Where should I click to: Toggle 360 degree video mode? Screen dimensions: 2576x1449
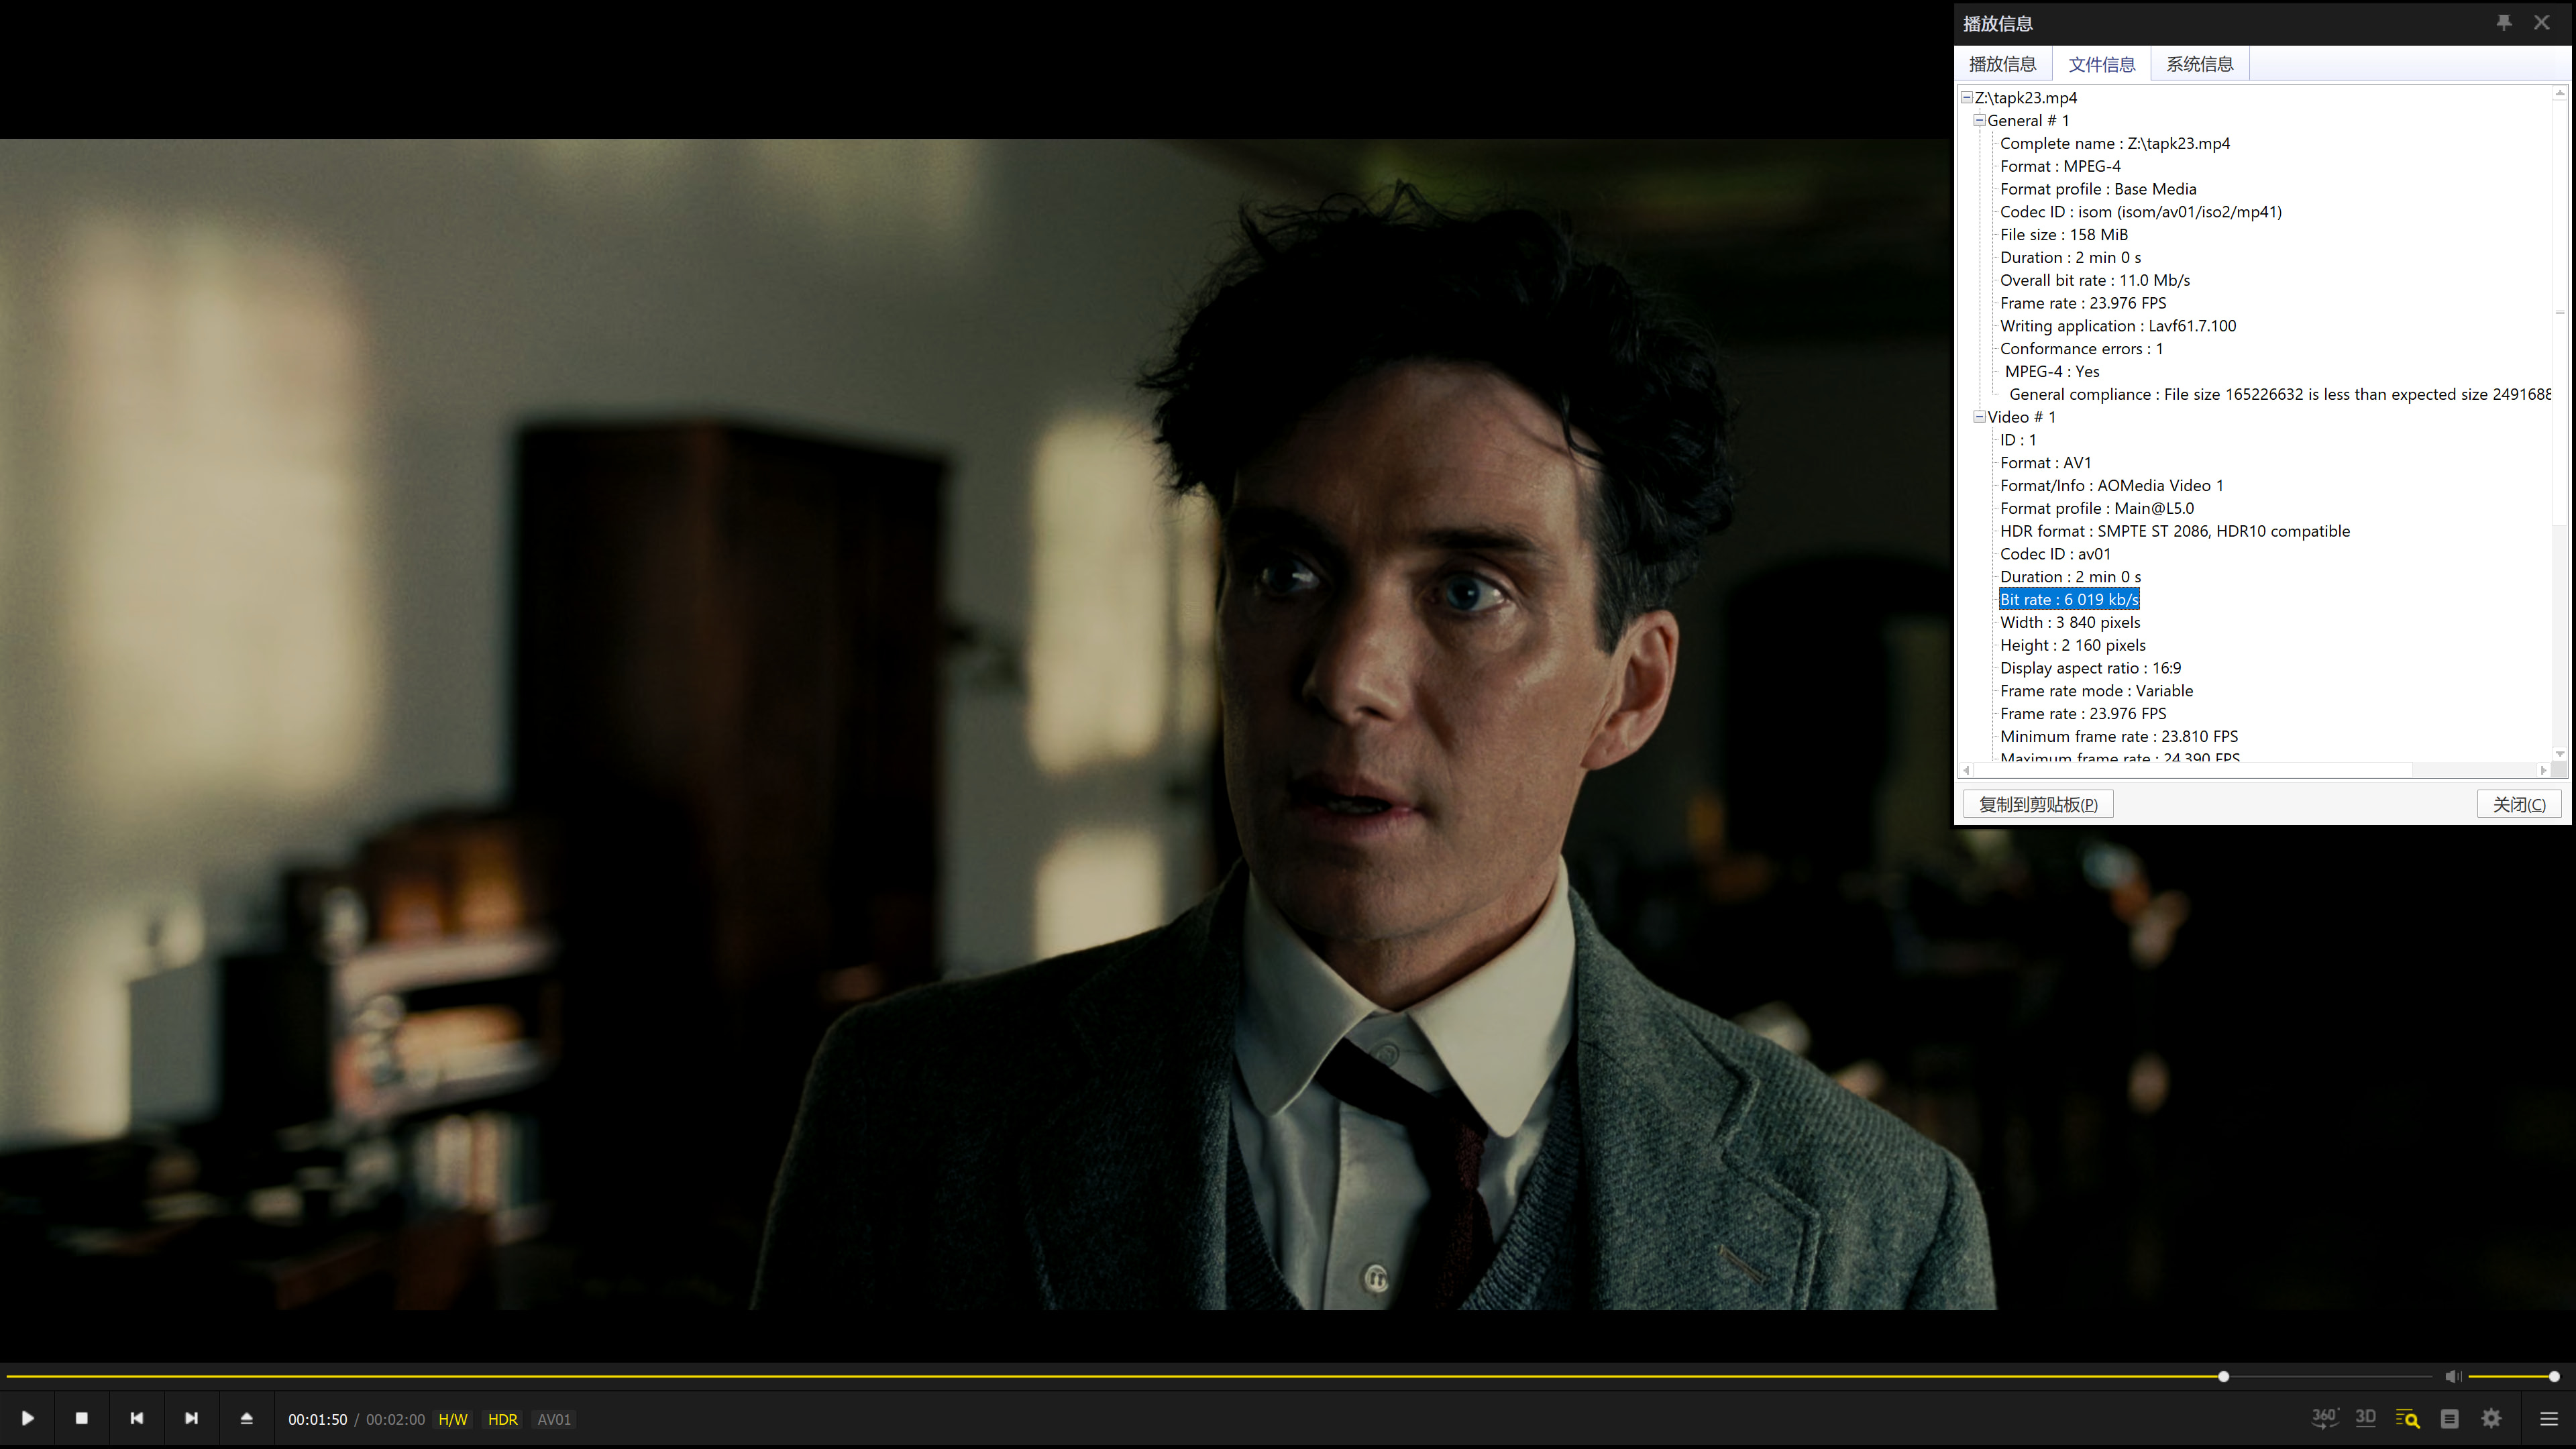pos(2324,1418)
